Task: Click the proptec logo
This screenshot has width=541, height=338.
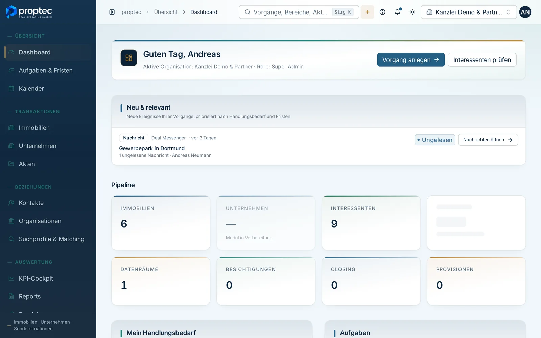Action: click(x=29, y=12)
